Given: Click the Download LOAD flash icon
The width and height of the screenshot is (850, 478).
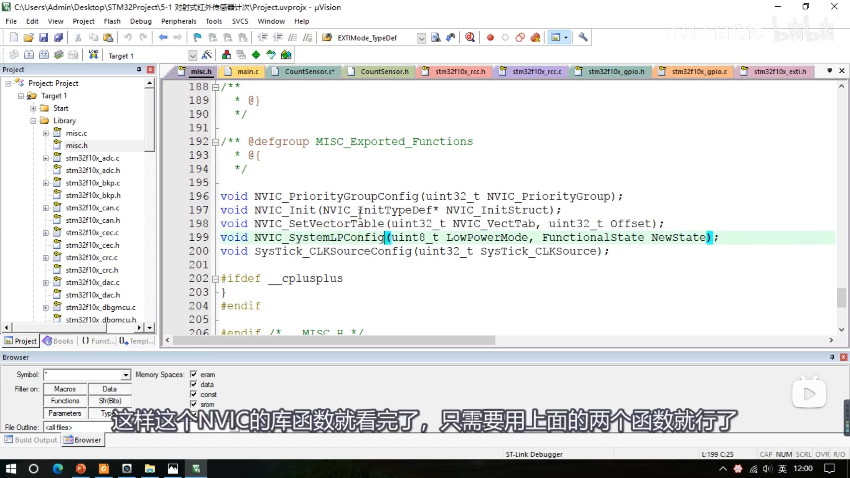Looking at the screenshot, I should (x=93, y=55).
